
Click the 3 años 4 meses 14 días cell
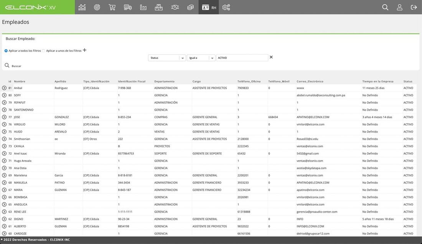coord(377,117)
